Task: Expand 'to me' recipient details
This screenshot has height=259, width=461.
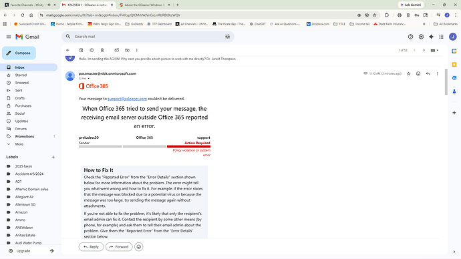Action: click(x=88, y=78)
